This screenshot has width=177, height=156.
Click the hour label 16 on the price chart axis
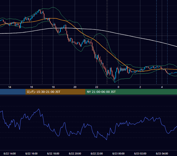click(31, 87)
